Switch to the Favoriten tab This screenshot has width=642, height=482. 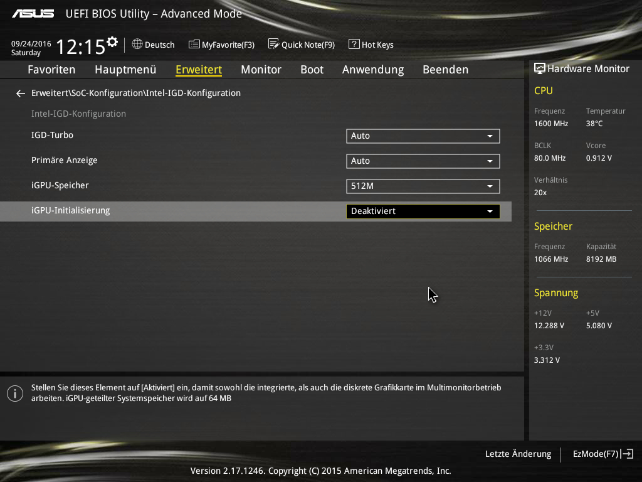[x=51, y=70]
